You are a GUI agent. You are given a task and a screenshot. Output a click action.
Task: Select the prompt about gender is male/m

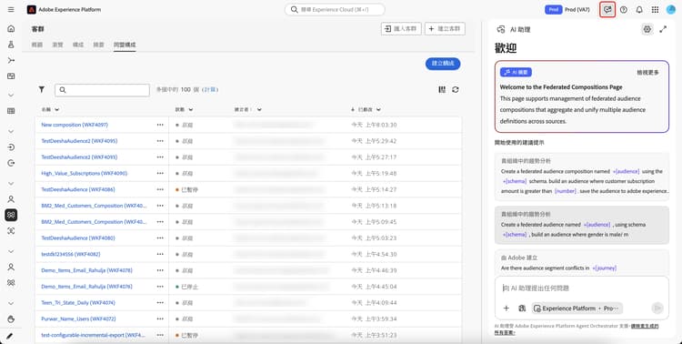point(582,225)
